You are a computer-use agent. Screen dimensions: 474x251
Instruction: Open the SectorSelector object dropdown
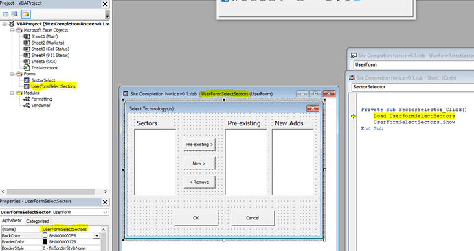(413, 87)
